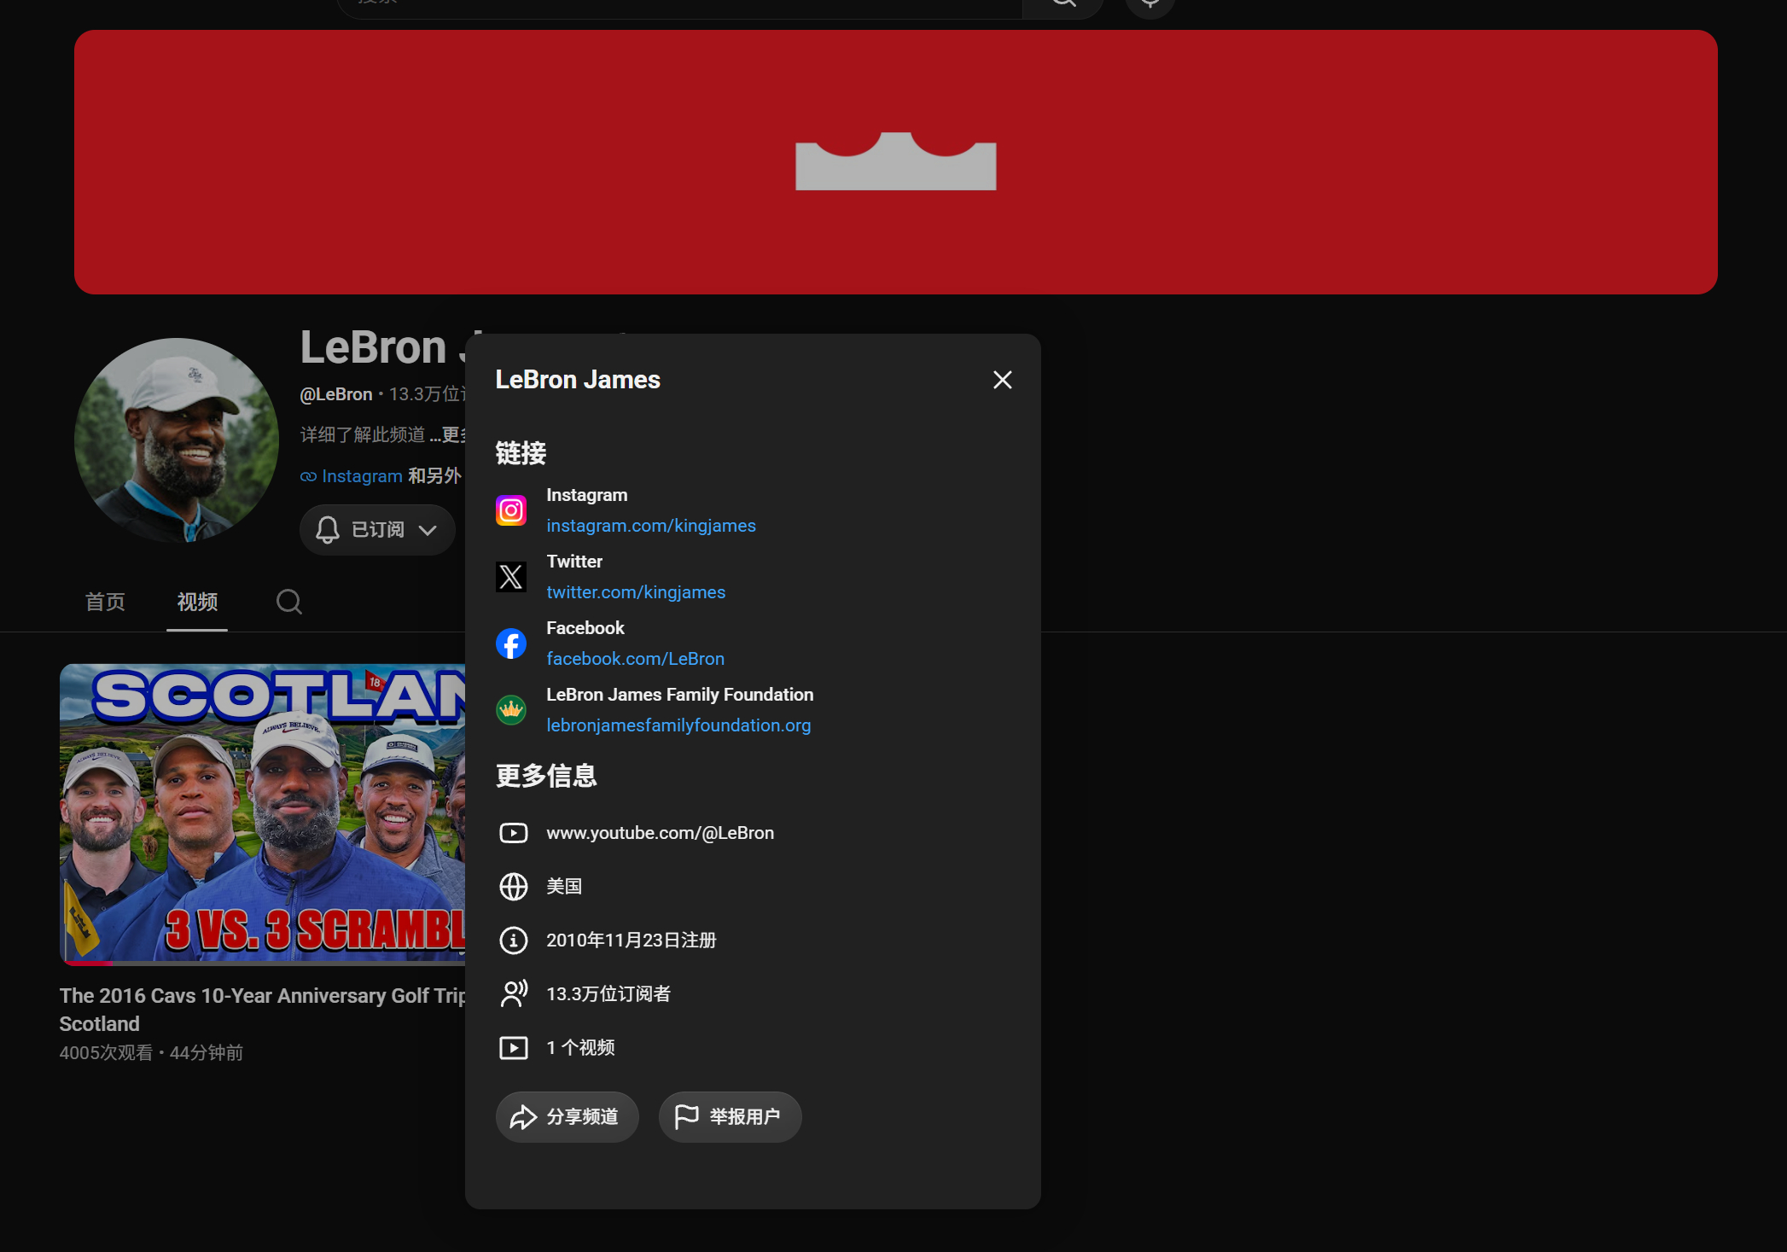
Task: Click the LeBron channel avatar picture
Action: pyautogui.click(x=177, y=440)
